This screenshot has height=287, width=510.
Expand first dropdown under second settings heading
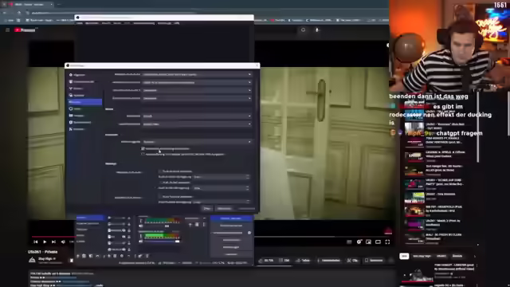click(197, 116)
